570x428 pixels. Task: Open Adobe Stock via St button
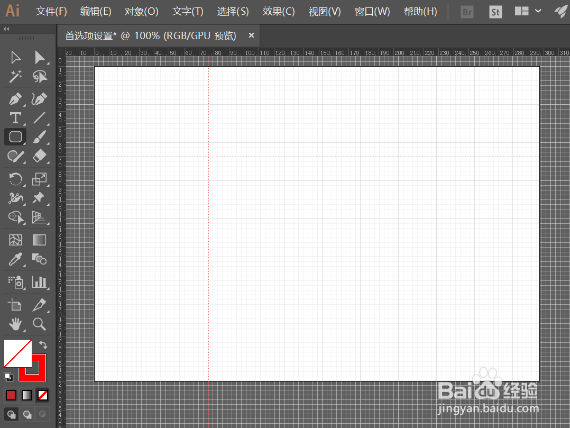click(x=495, y=12)
